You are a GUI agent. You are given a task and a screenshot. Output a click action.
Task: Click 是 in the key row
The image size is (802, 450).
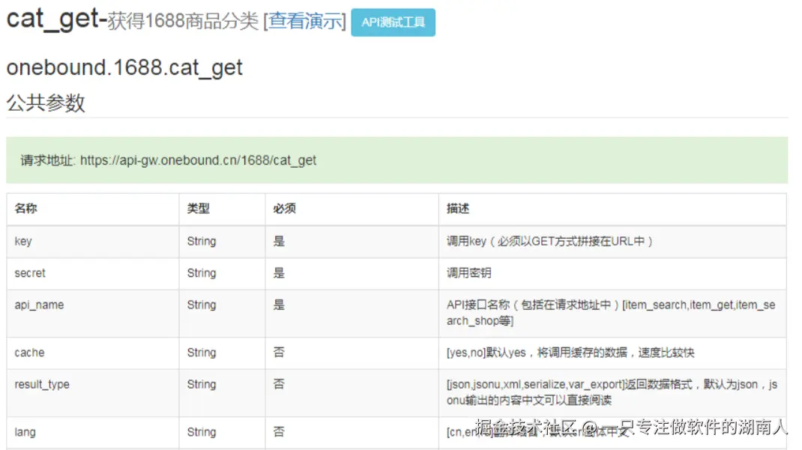click(279, 241)
